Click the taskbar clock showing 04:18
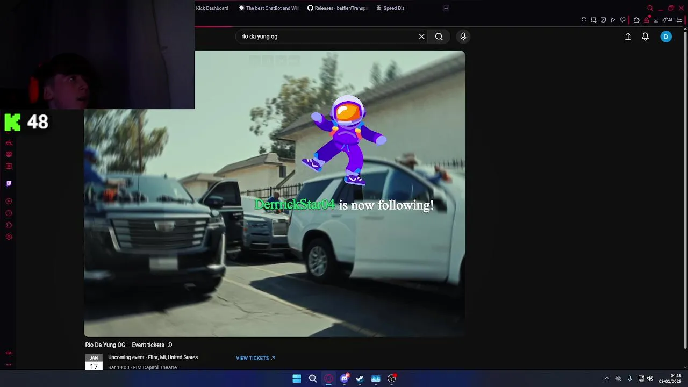The image size is (688, 387). point(670,378)
